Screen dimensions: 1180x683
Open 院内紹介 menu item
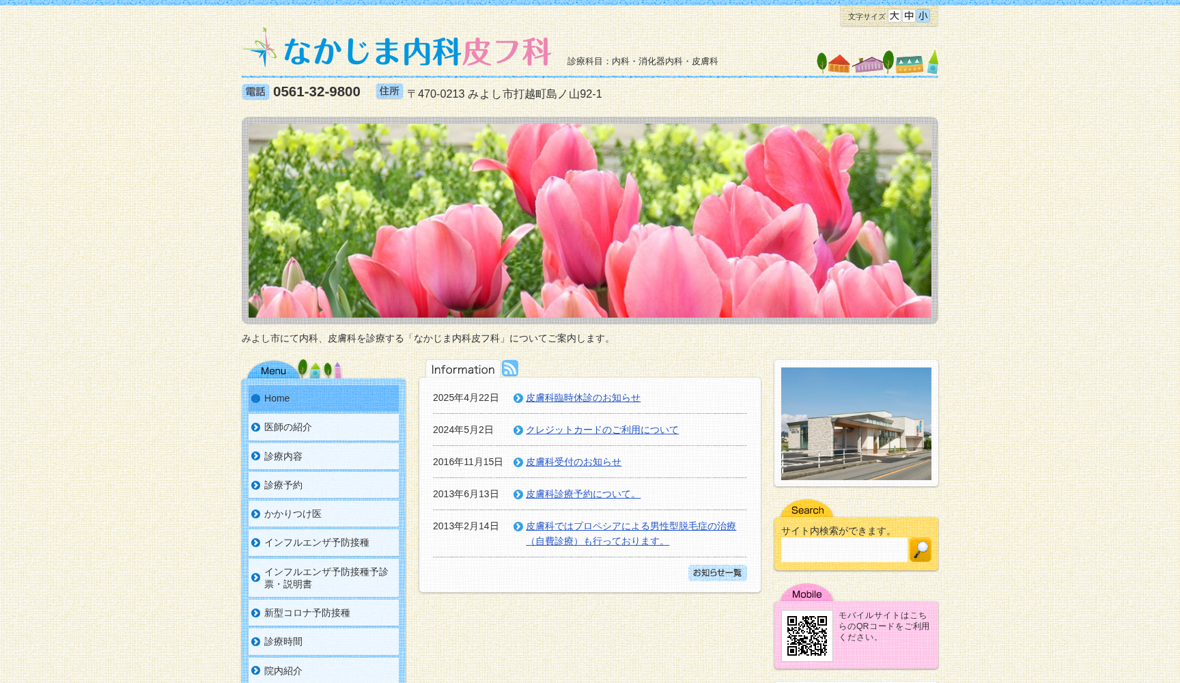tap(324, 671)
